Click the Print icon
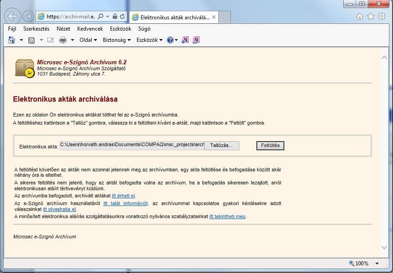 pos(63,40)
